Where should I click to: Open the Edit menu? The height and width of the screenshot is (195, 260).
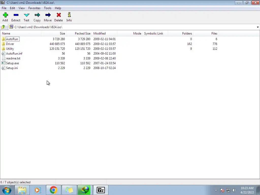pos(12,8)
